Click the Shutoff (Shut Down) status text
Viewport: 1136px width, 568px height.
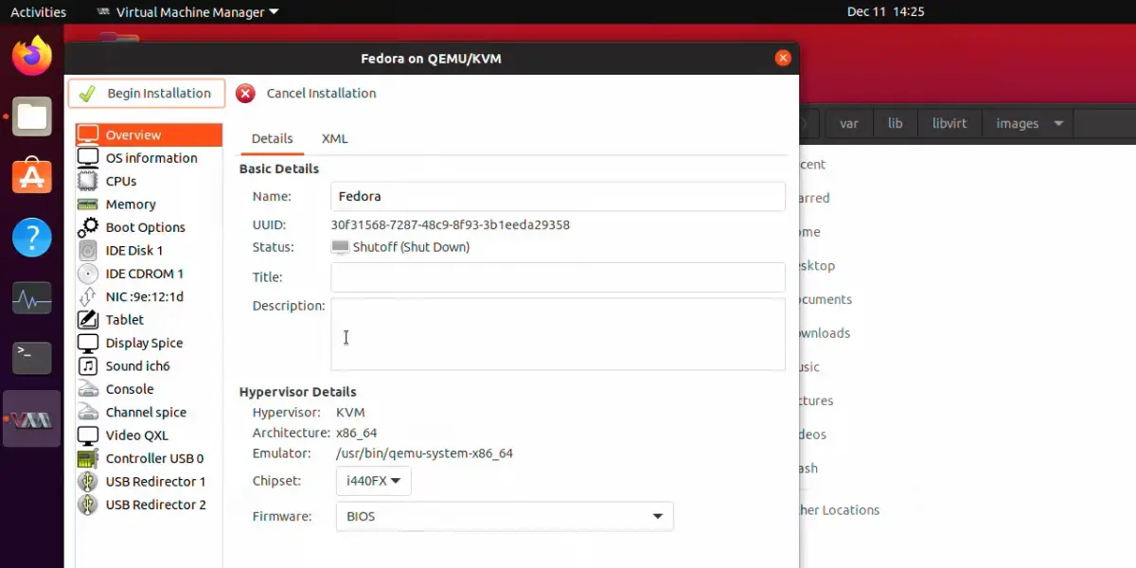point(411,247)
